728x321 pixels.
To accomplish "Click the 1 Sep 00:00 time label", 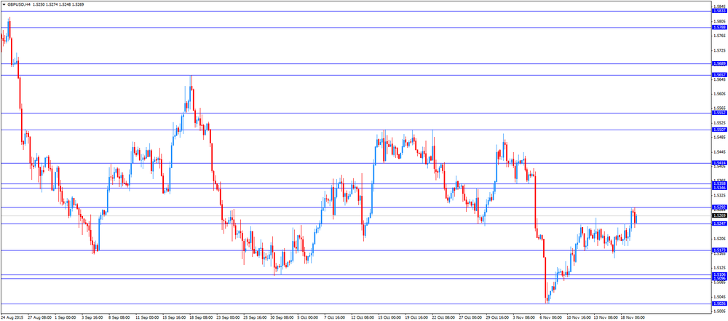I will (65, 318).
